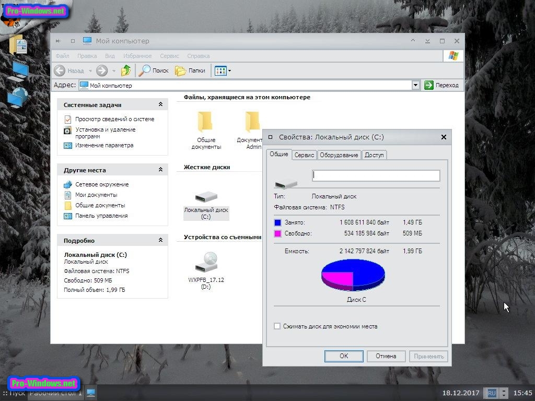Open the Справка menu
Viewport: 535px width, 401px height.
click(x=198, y=56)
